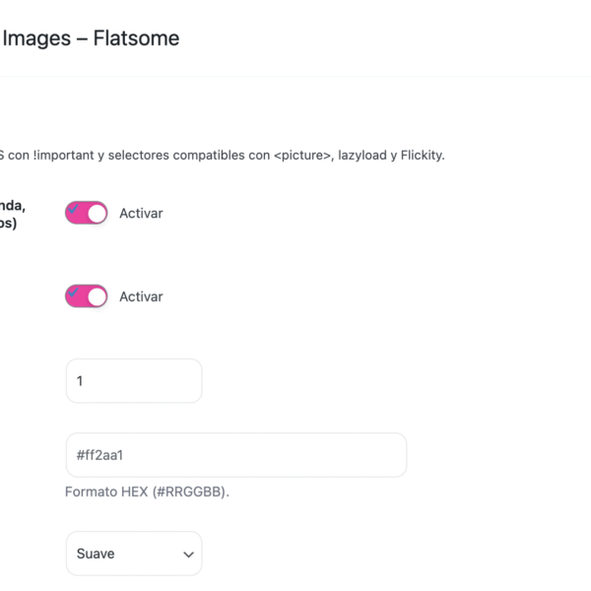Click the white knob of the first toggle
The image size is (591, 591).
click(97, 214)
